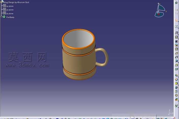Image resolution: width=179 pixels, height=119 pixels.
Task: Open the Pocket flyout arrow
Action: (178, 39)
